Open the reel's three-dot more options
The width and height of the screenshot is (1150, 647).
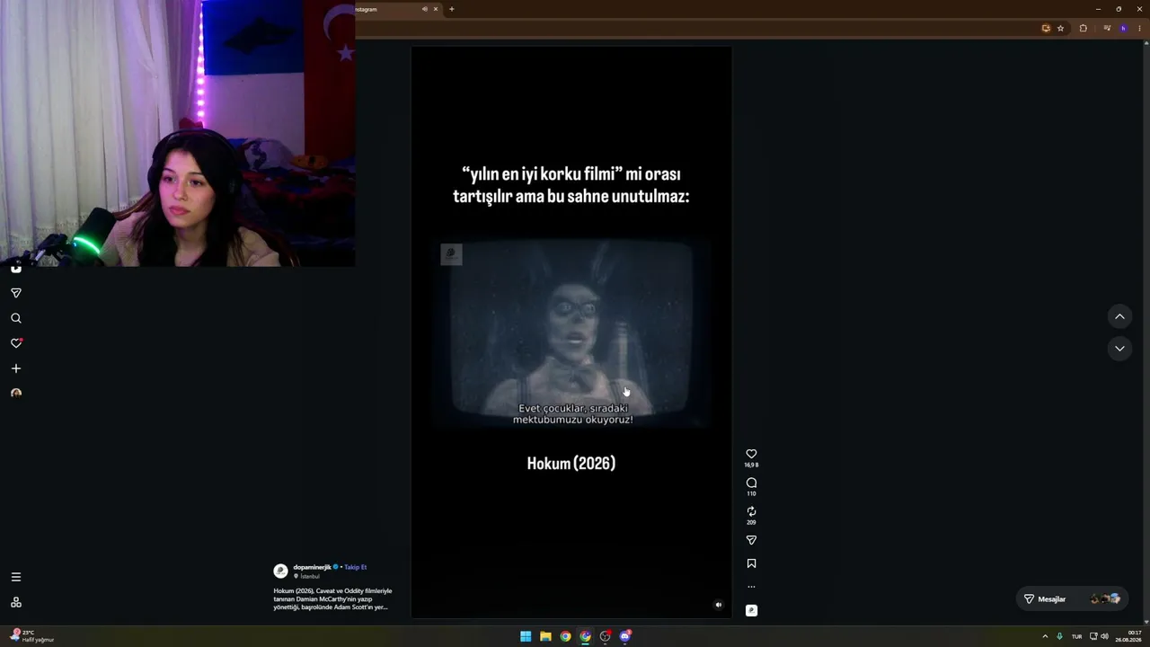coord(751,587)
